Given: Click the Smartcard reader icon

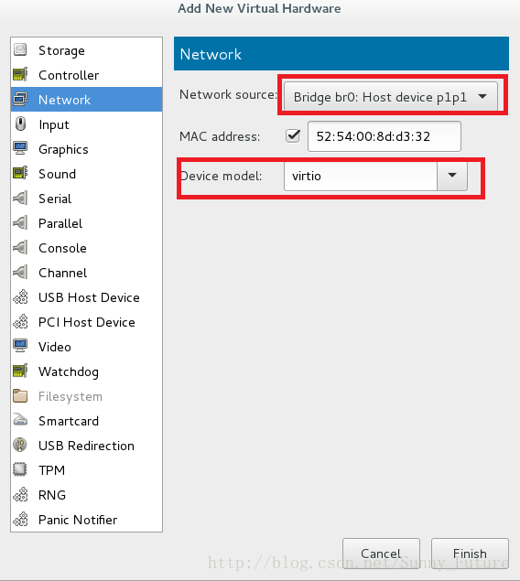Looking at the screenshot, I should (20, 420).
